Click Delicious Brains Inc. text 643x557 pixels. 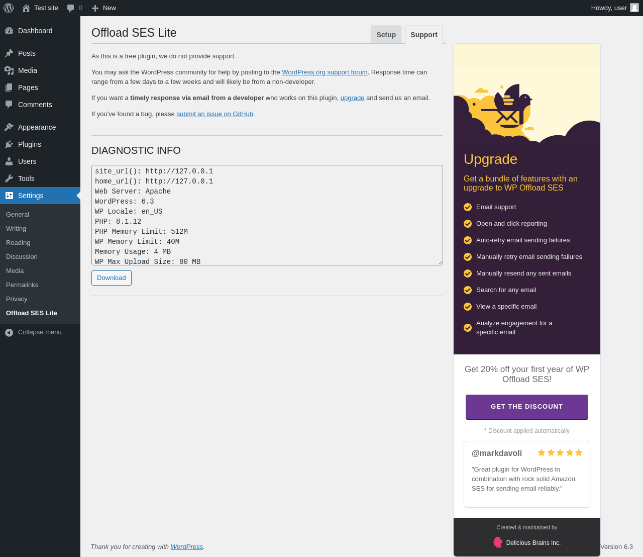click(533, 543)
